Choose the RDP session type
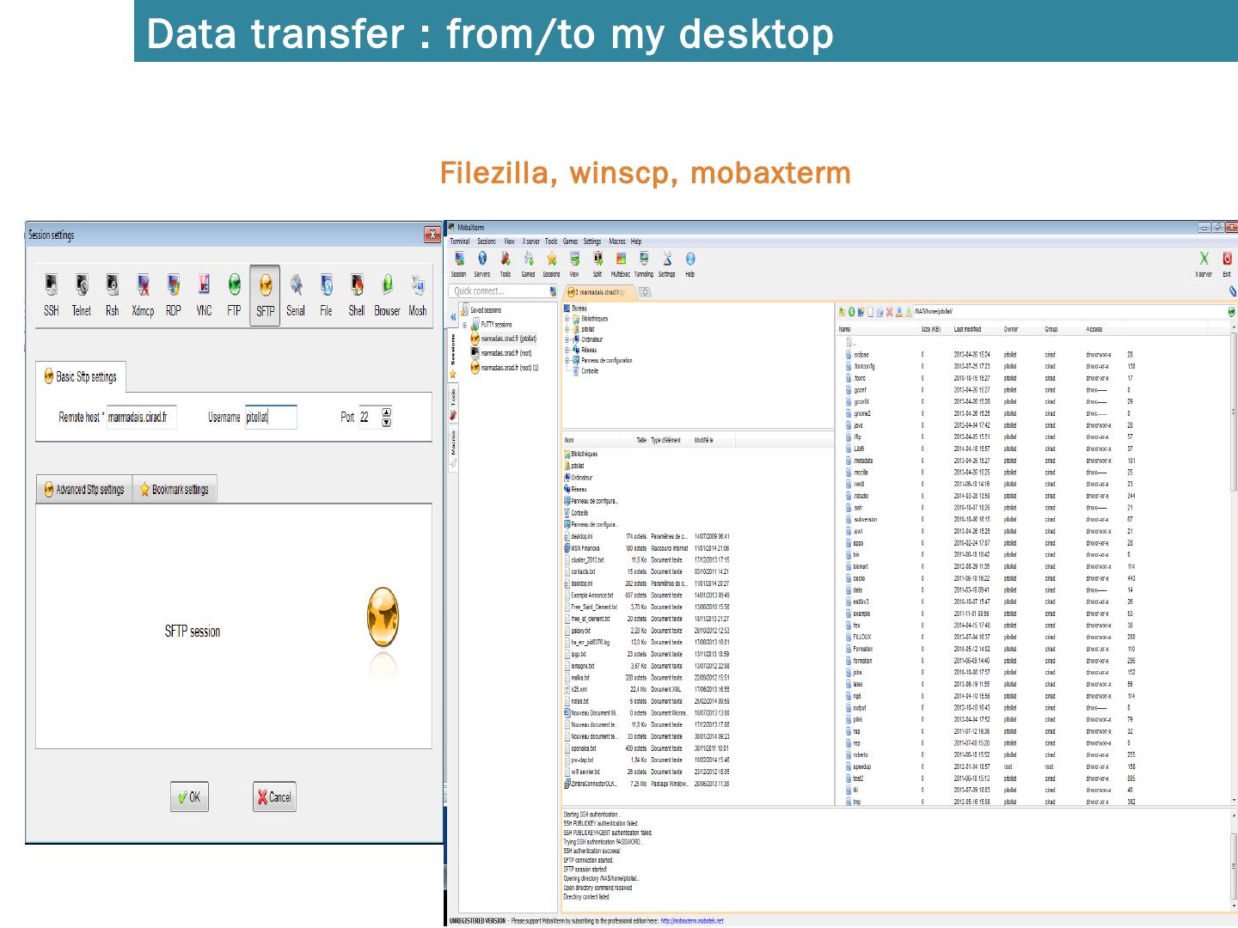Screen dimensions: 1238x928 [x=174, y=295]
